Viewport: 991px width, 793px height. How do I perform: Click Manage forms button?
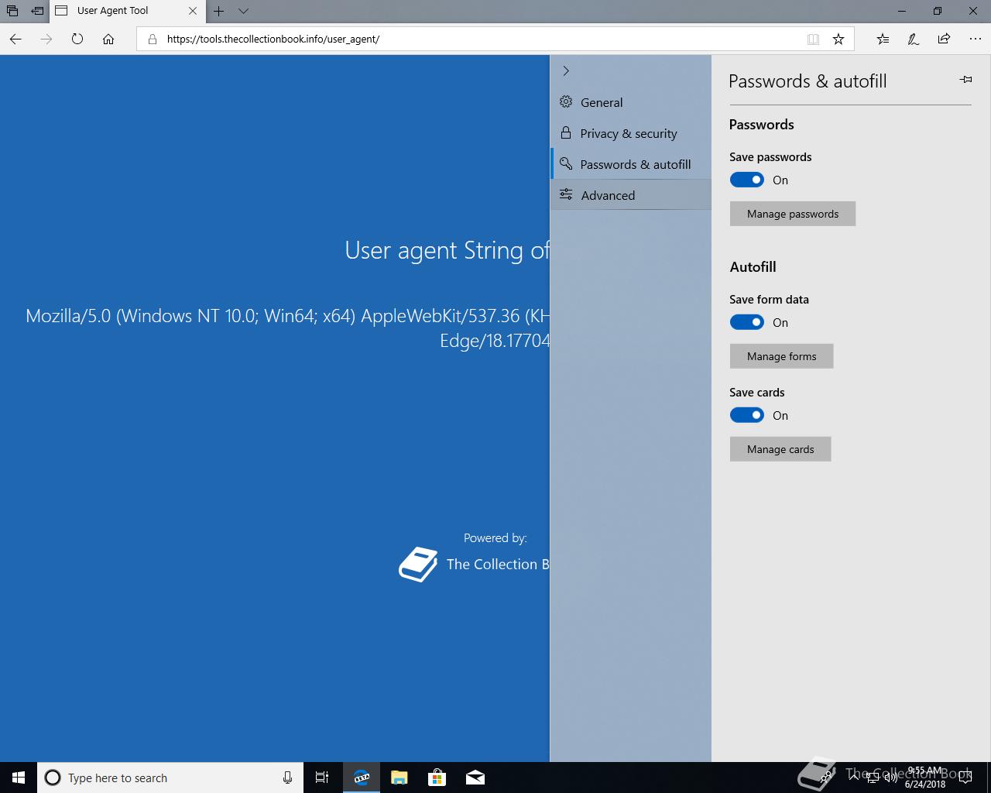point(782,356)
